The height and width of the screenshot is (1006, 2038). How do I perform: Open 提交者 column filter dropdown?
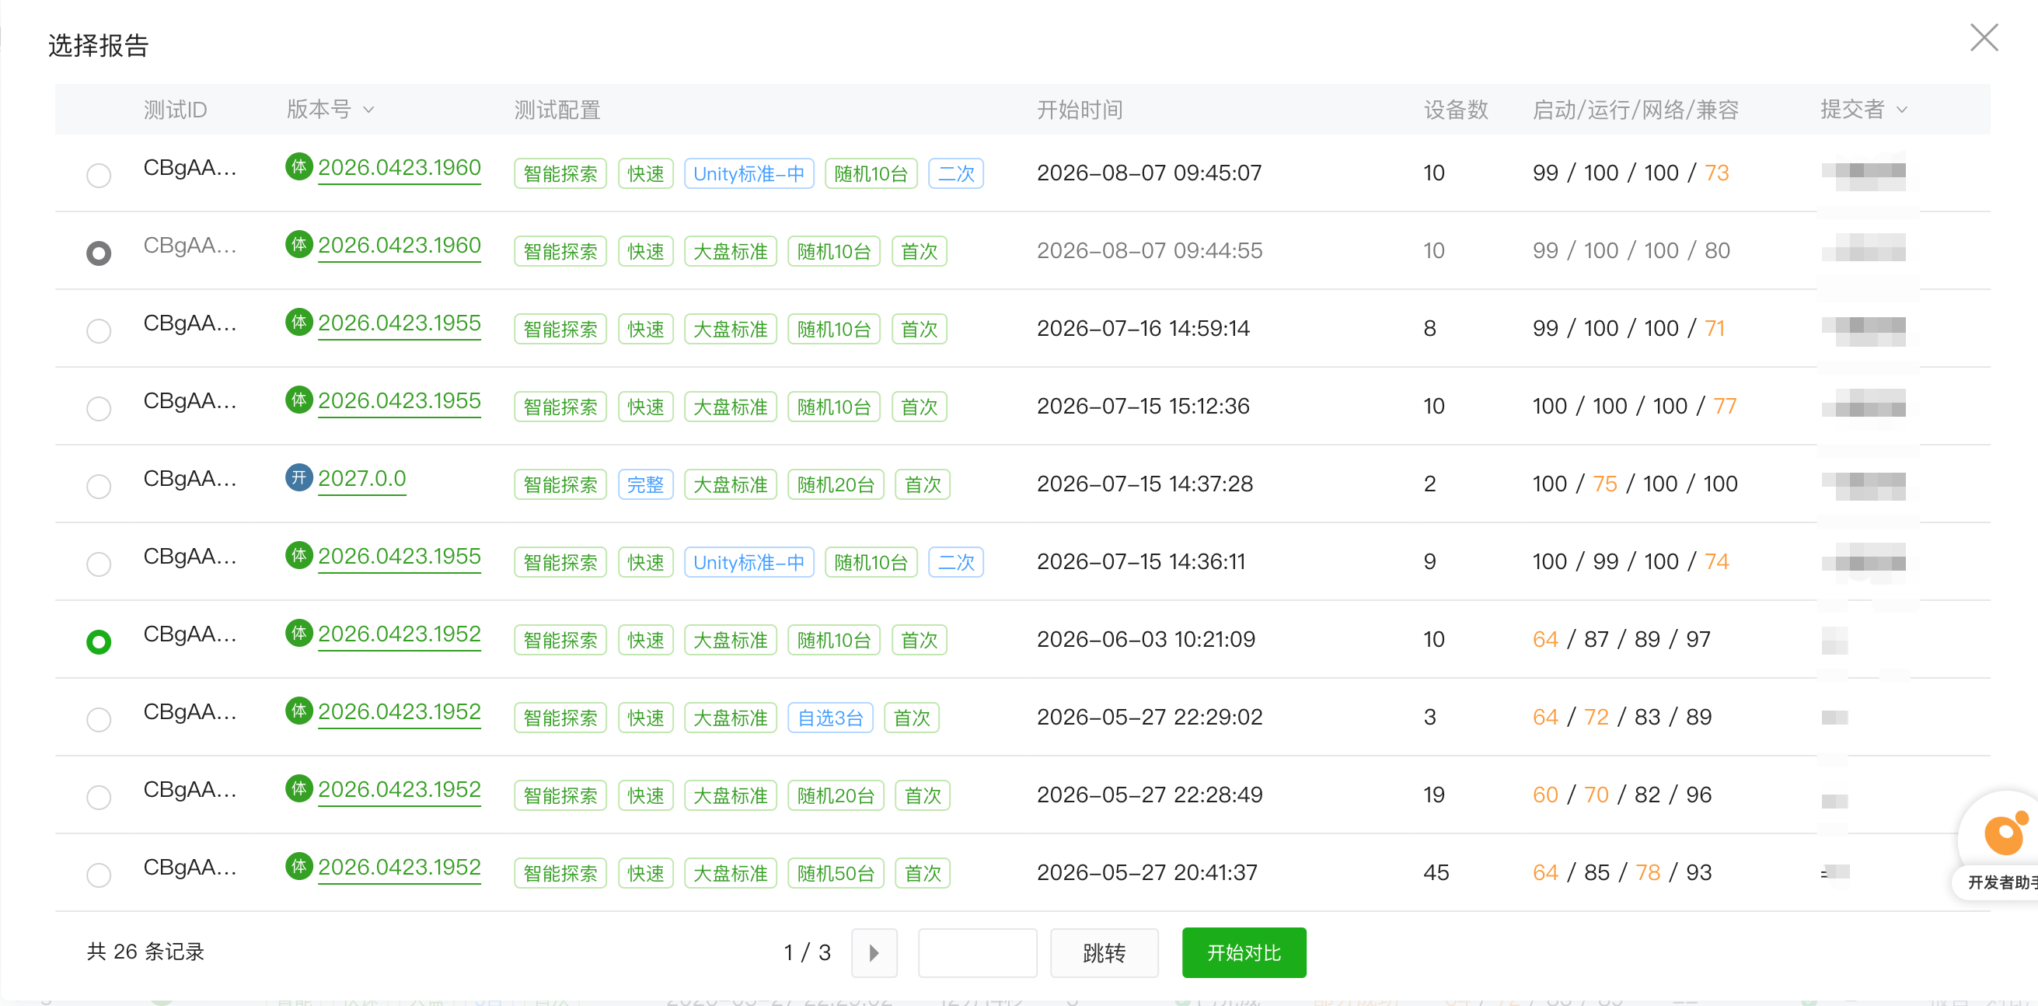pyautogui.click(x=1903, y=109)
